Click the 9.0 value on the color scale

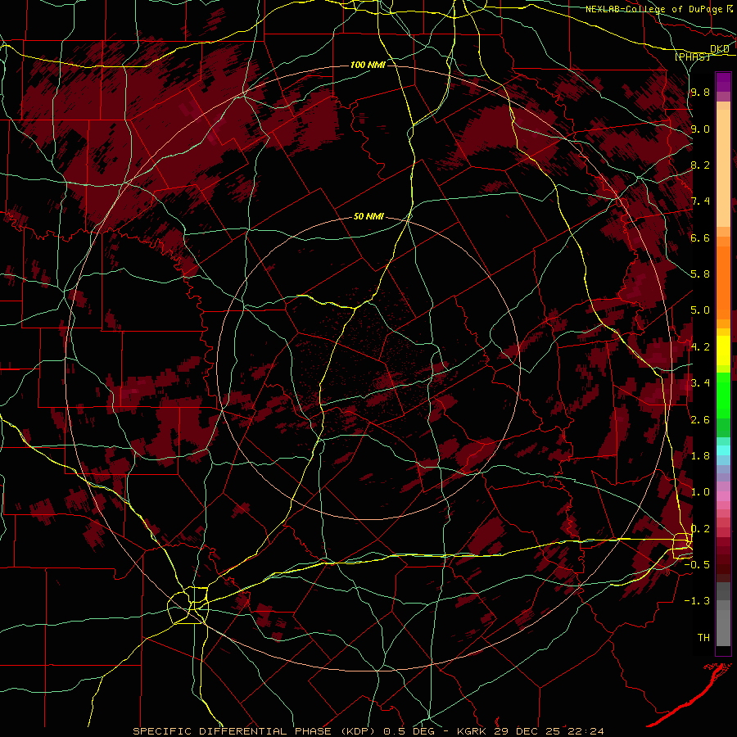point(700,129)
